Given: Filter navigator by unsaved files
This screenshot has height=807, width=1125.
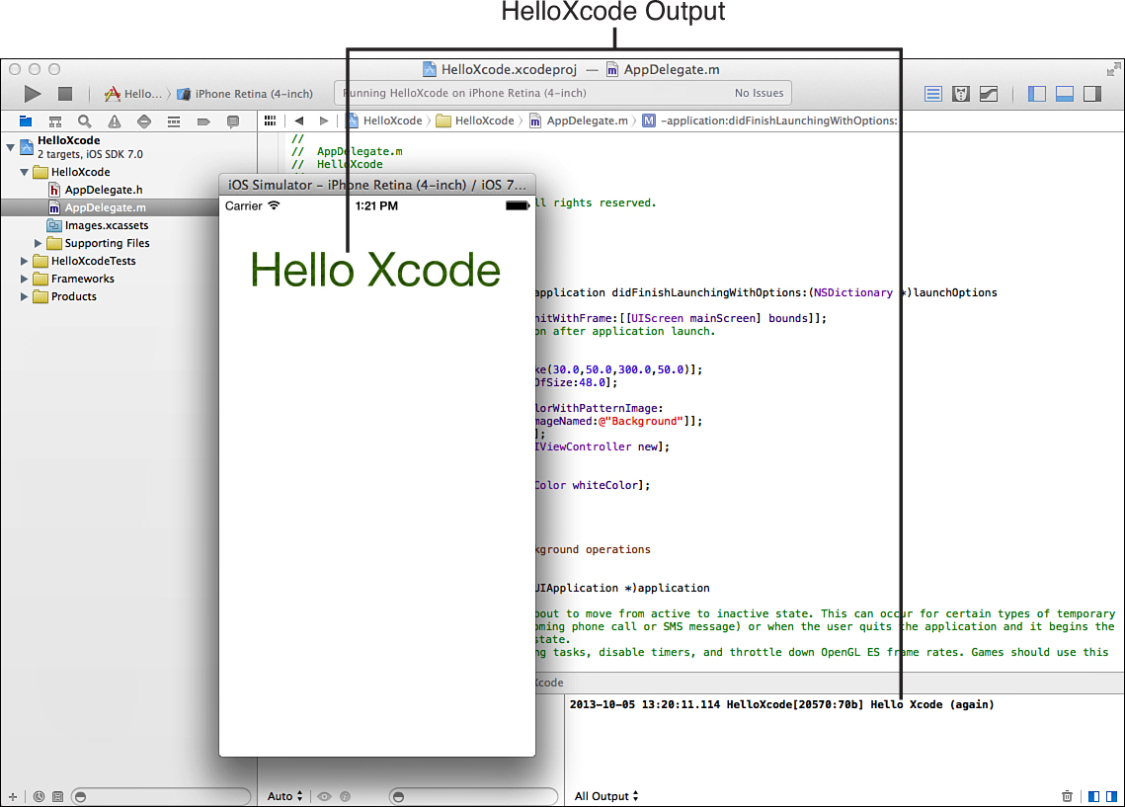Looking at the screenshot, I should 58,796.
